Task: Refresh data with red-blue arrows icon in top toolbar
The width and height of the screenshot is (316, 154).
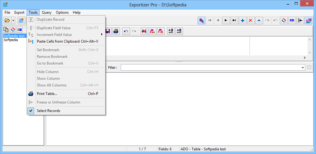Action: tap(284, 20)
